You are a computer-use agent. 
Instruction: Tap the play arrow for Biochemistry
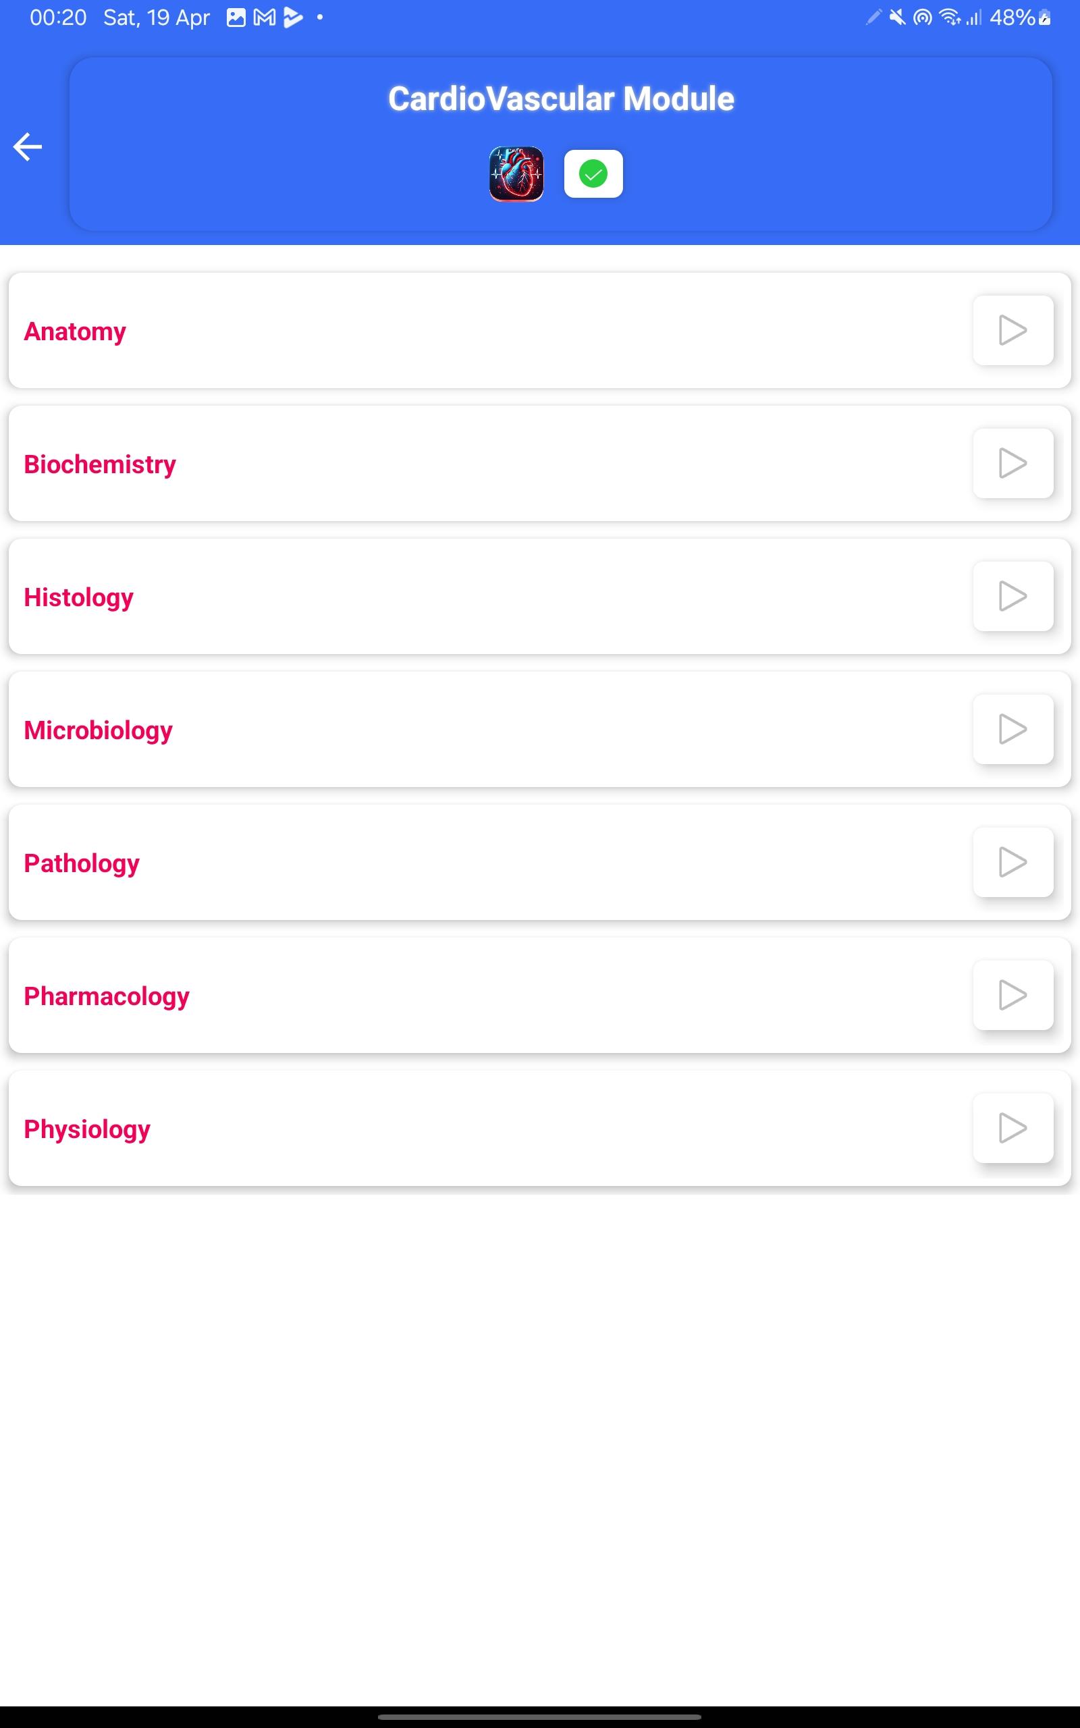[1013, 462]
